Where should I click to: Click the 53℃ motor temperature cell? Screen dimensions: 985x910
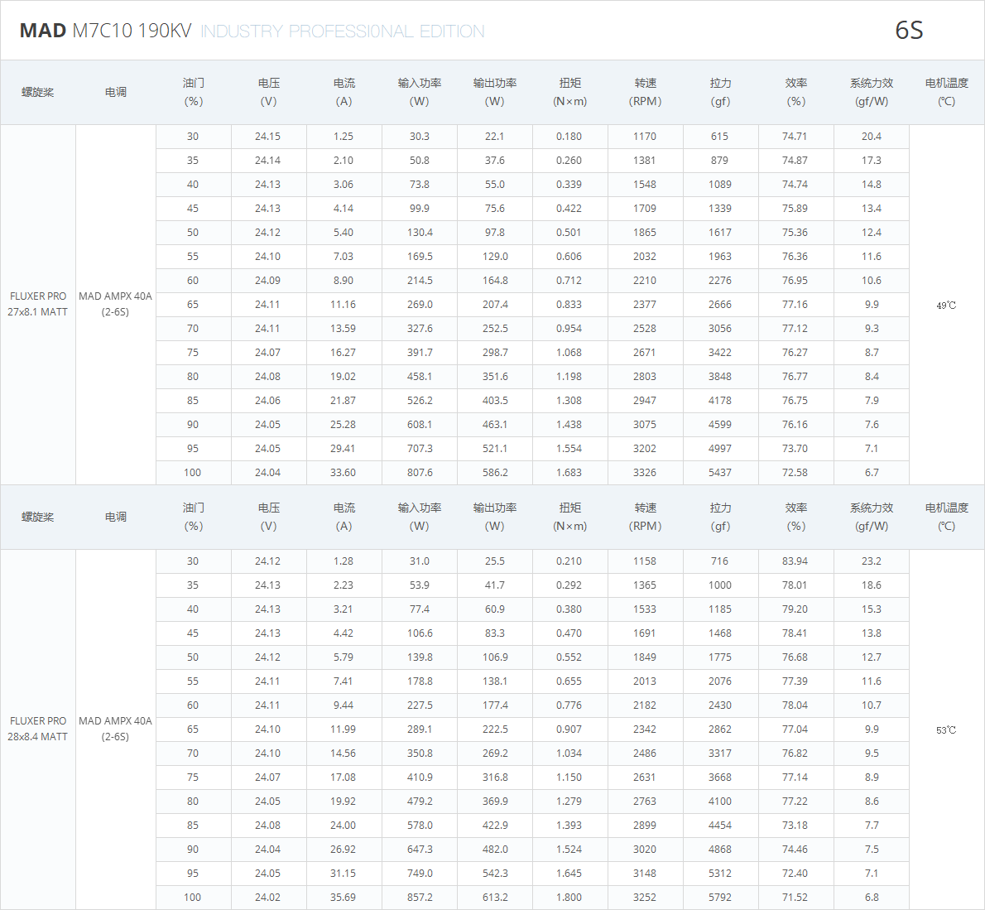pyautogui.click(x=946, y=730)
